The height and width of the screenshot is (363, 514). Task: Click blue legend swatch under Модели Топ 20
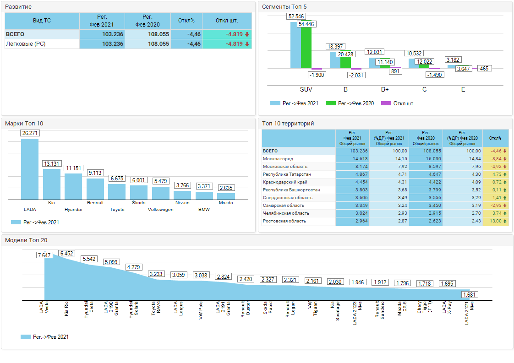pyautogui.click(x=26, y=337)
